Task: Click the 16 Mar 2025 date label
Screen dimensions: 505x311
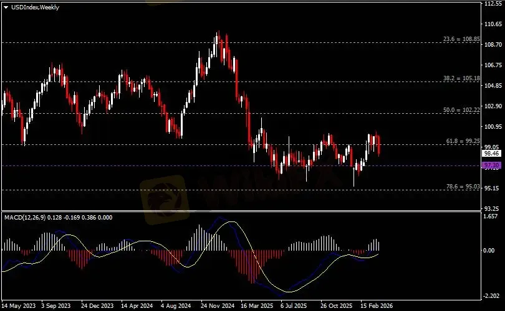Action: pos(257,305)
